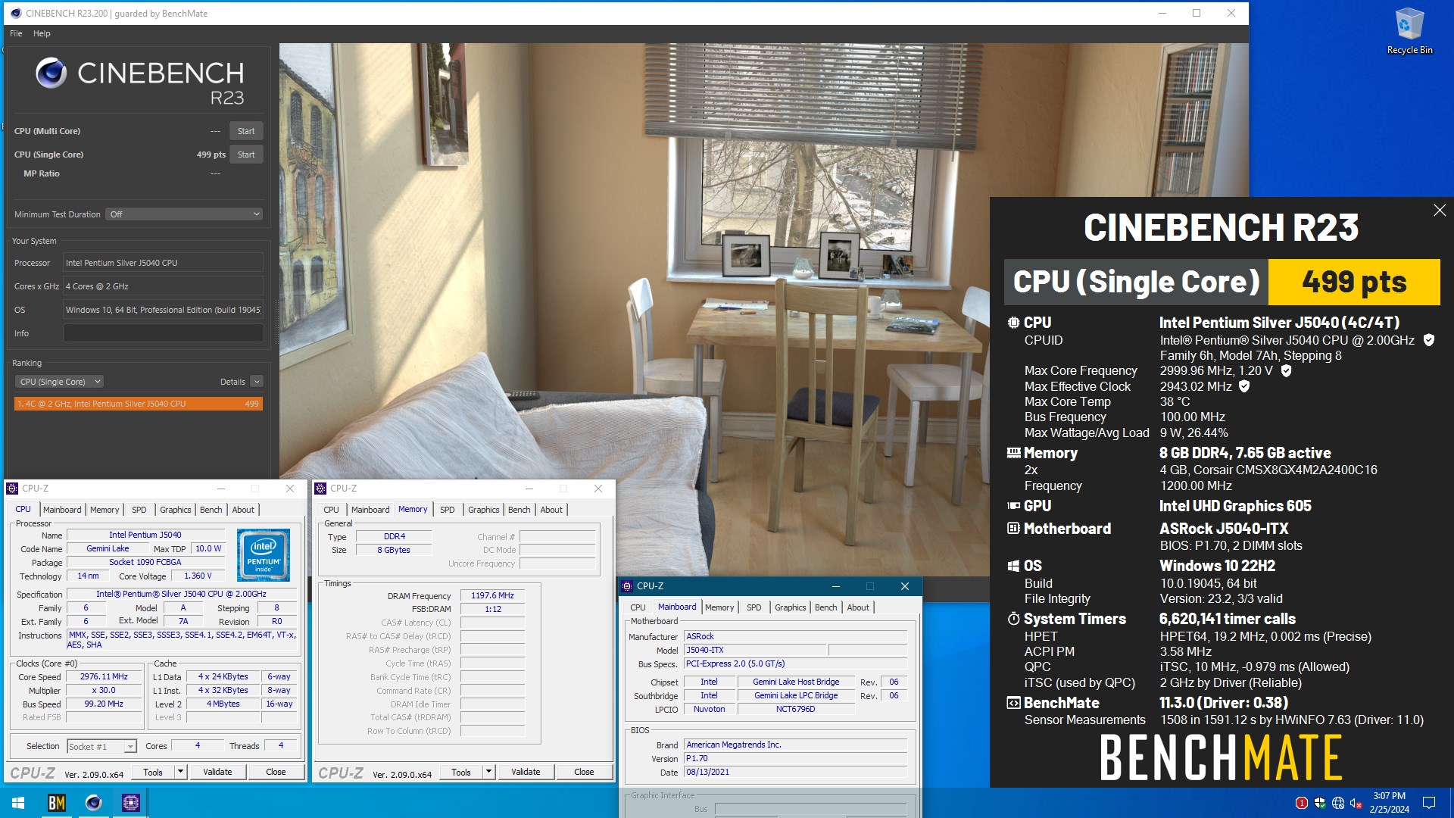Click Close in the Memory CPU-Z window

pos(584,772)
